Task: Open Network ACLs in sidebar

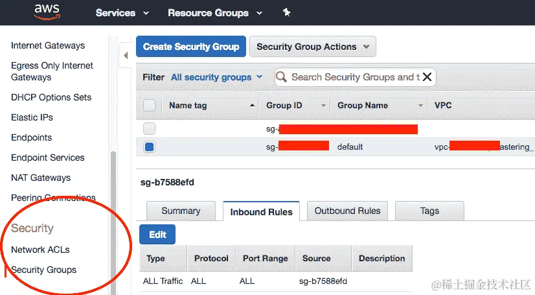Action: [40, 250]
